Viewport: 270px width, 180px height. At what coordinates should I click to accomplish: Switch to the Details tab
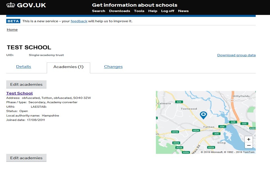(x=24, y=67)
